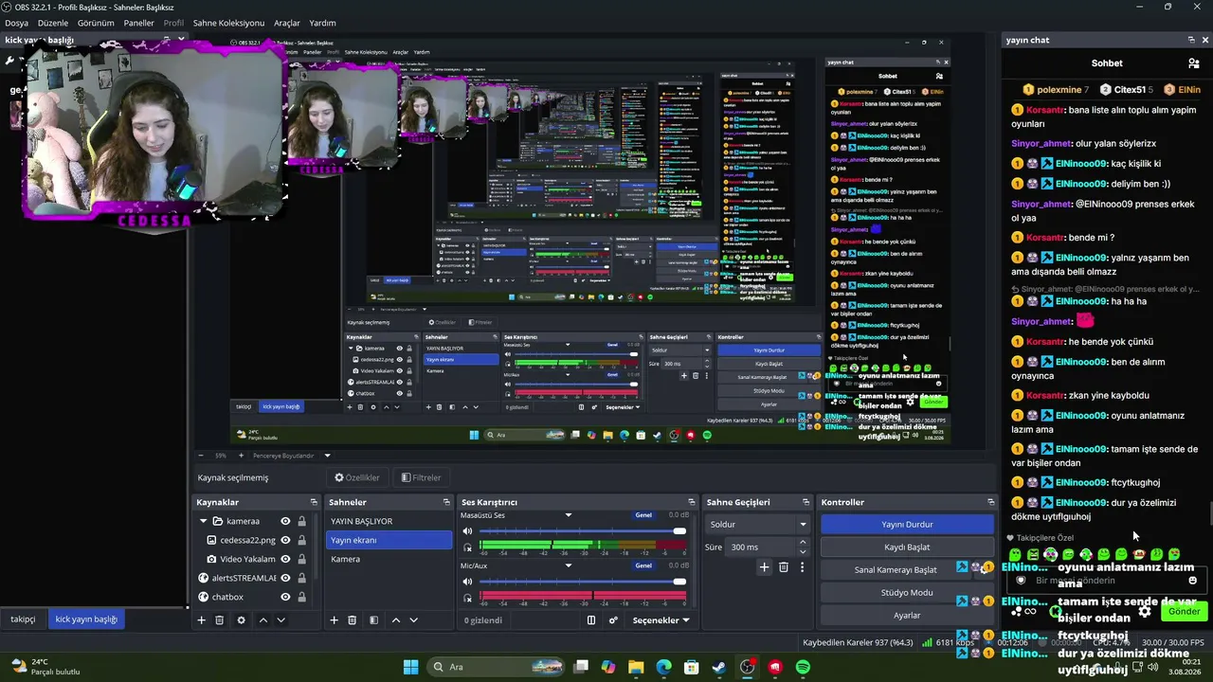Screen dimensions: 1213x682
Task: Switch to the takipçi dock tab
Action: click(23, 619)
